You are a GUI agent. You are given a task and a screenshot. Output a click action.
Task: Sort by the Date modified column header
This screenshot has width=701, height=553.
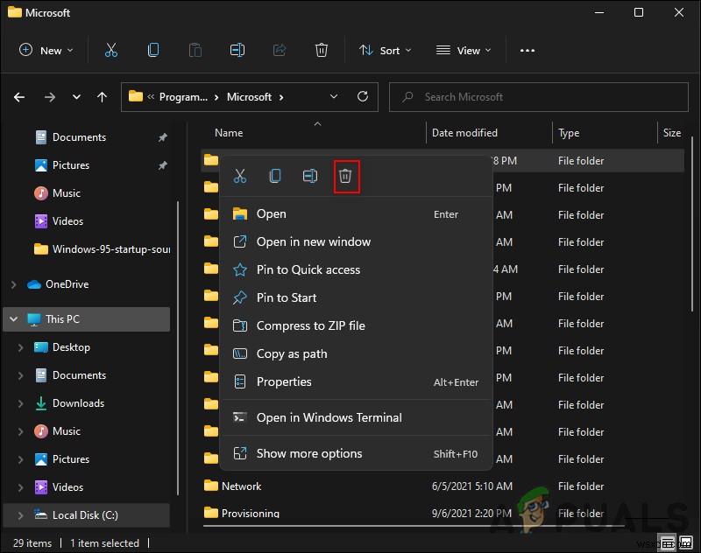(464, 133)
